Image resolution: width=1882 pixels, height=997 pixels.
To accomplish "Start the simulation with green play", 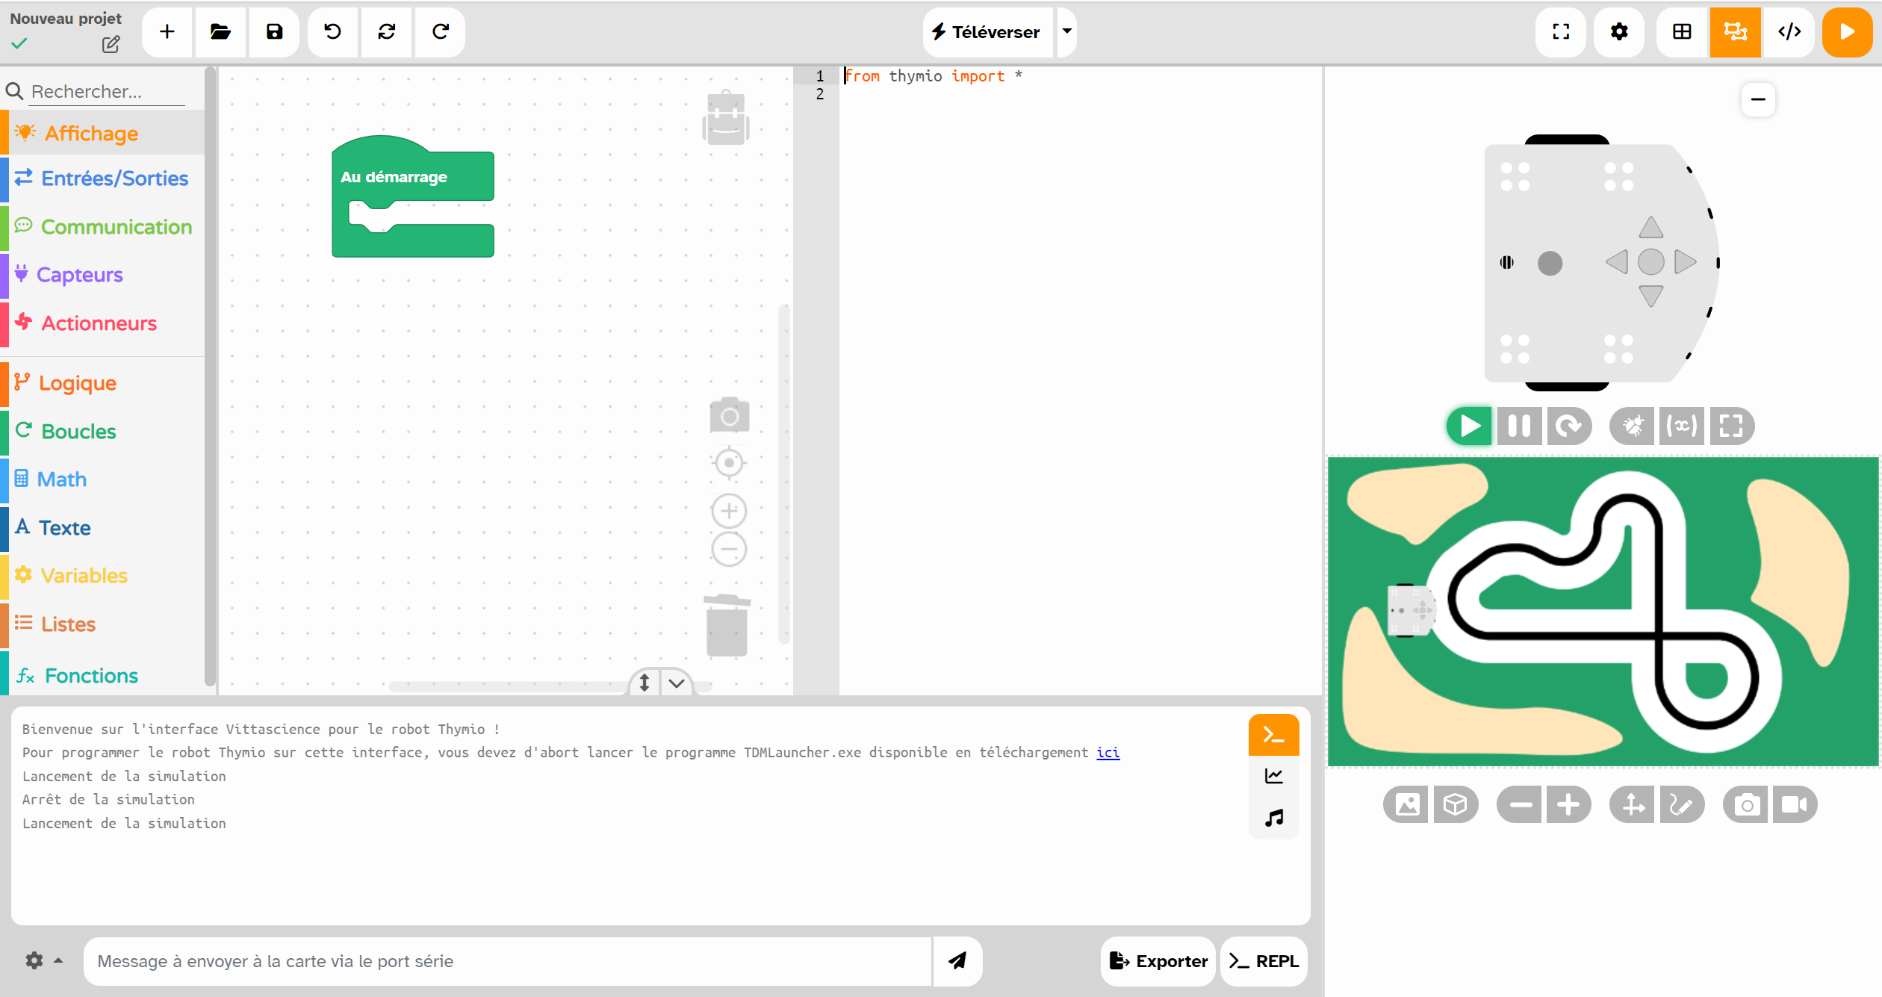I will tap(1470, 426).
